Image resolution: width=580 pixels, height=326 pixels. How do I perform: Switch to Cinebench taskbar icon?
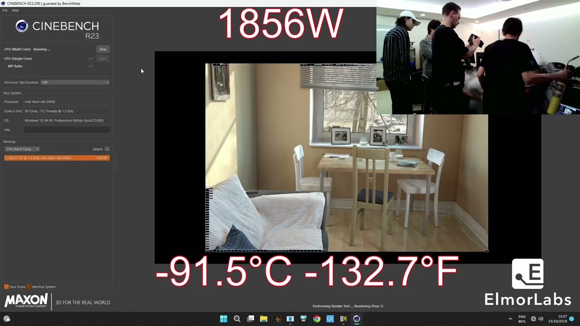[357, 319]
